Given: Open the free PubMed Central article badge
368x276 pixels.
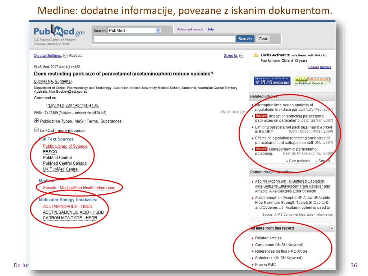Looking at the screenshot, I should [x=312, y=81].
